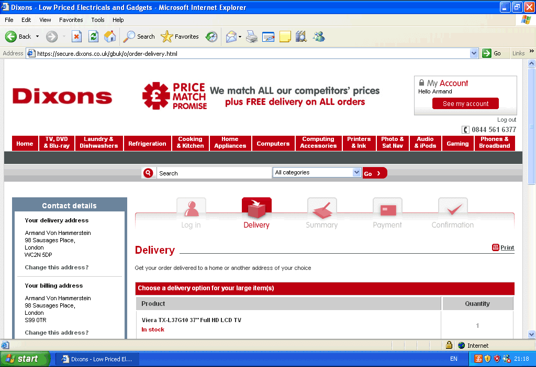Open the File menu
Image resolution: width=536 pixels, height=367 pixels.
pyautogui.click(x=9, y=20)
